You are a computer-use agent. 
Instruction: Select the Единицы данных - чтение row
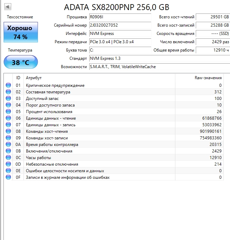[114, 118]
